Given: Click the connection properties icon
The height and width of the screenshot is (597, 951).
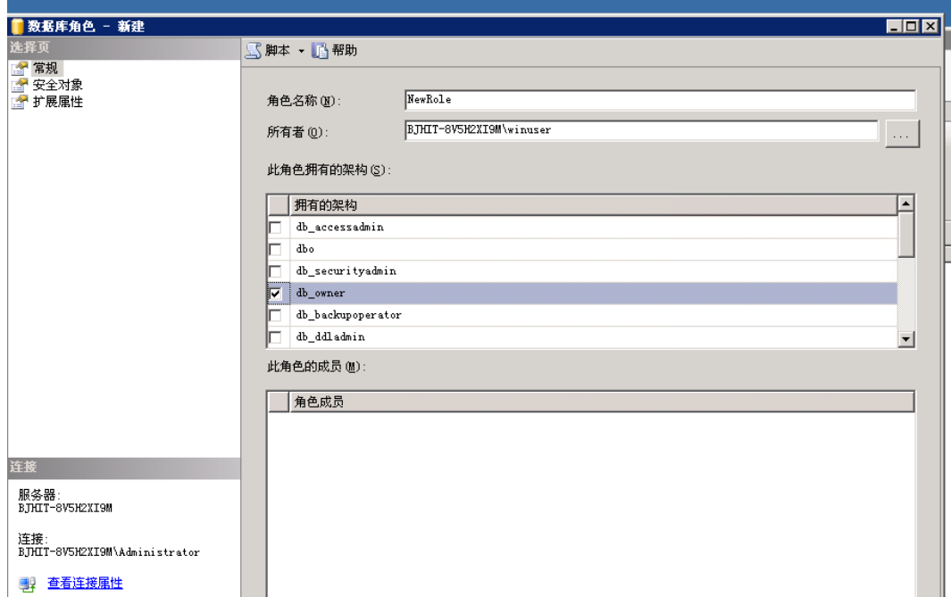Looking at the screenshot, I should pyautogui.click(x=27, y=584).
